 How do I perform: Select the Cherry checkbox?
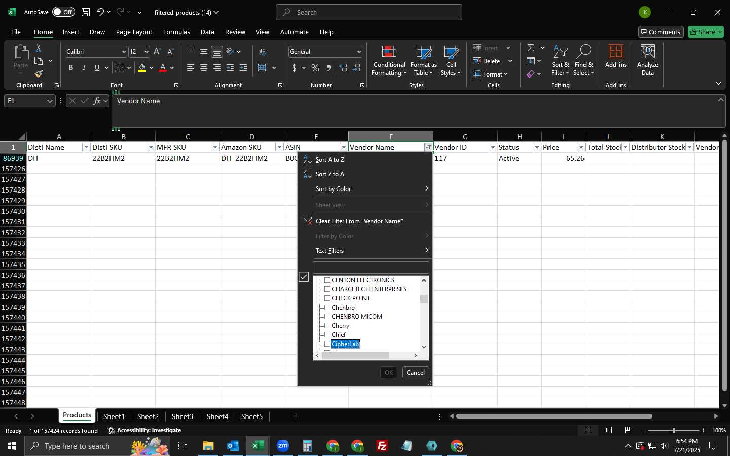(x=327, y=325)
